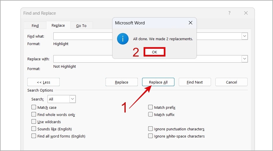Click the help question mark in Find and Replace
This screenshot has width=273, height=151.
(x=229, y=13)
